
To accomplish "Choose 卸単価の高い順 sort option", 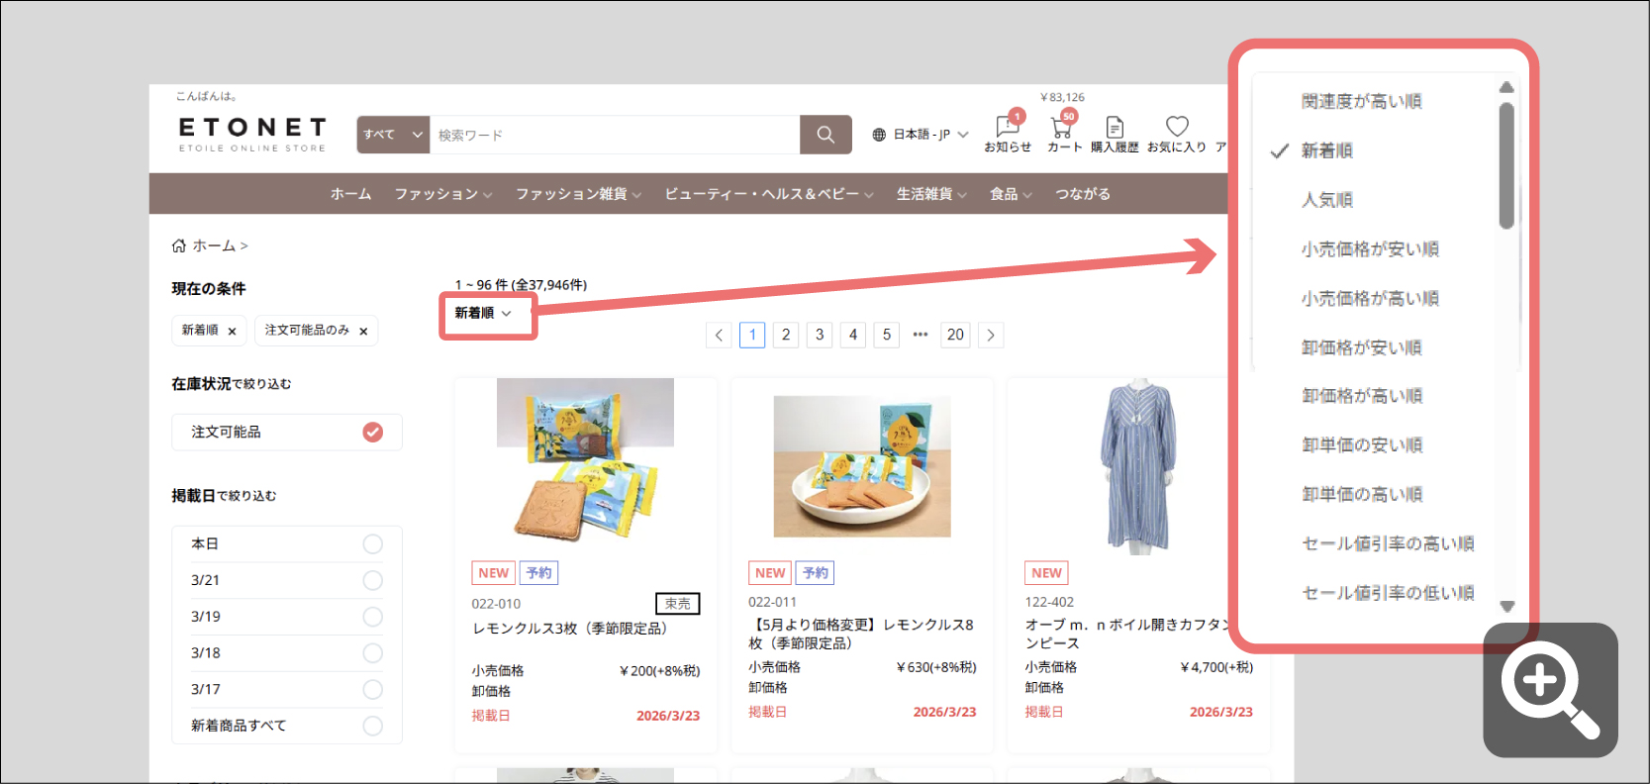I will [x=1362, y=494].
